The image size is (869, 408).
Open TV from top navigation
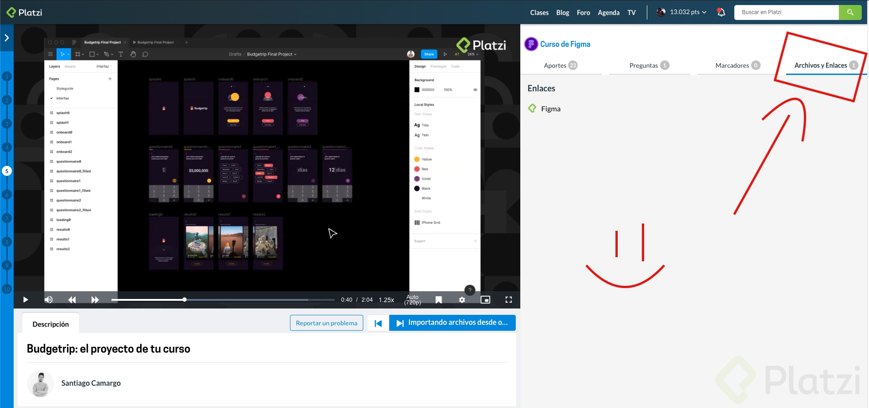pos(631,13)
